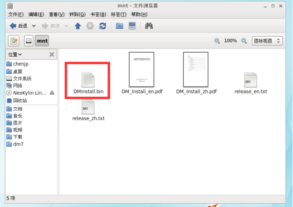Open the 书签(B) menu
The height and width of the screenshot is (207, 293).
98,14
